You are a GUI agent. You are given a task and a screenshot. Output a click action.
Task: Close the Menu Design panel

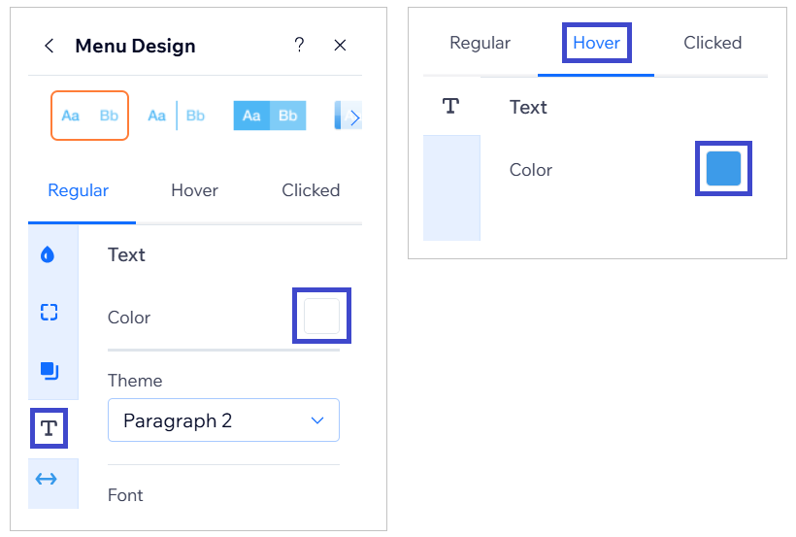[x=340, y=46]
